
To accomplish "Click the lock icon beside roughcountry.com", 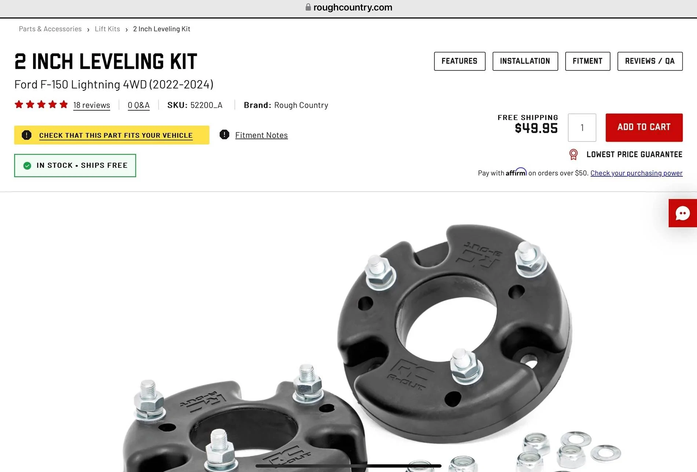I will point(308,7).
